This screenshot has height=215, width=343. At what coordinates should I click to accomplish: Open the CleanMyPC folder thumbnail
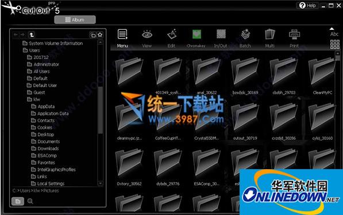[322, 76]
